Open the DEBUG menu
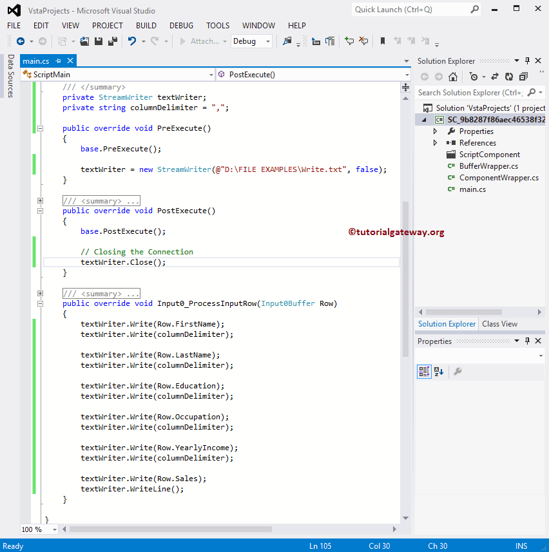The width and height of the screenshot is (549, 552). click(181, 26)
